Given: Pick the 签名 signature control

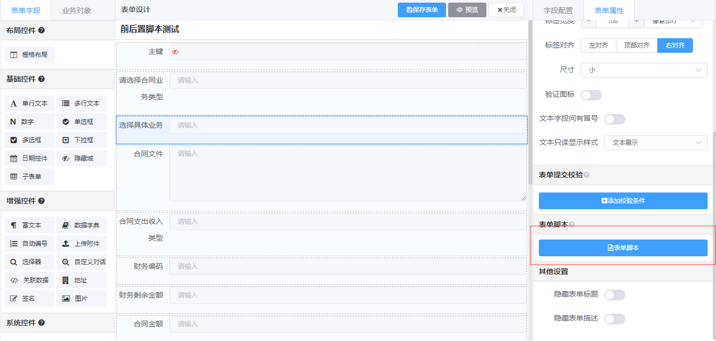Looking at the screenshot, I should (30, 298).
